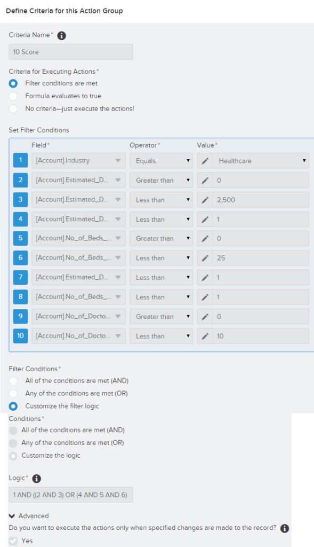
Task: Click the Logic text field
Action: [x=71, y=495]
